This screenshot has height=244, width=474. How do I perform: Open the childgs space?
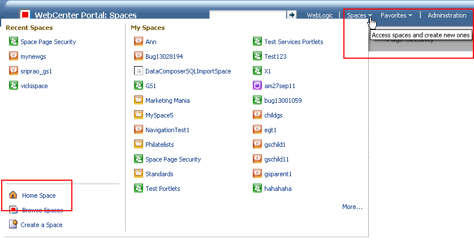click(273, 115)
